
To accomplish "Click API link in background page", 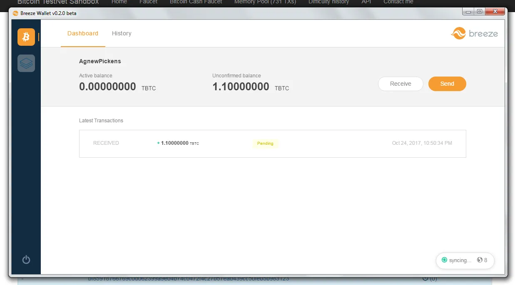I will tap(366, 2).
